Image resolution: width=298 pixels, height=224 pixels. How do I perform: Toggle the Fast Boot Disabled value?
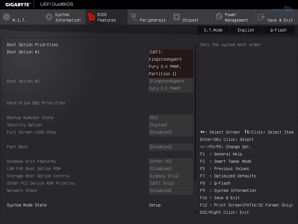pos(171,147)
